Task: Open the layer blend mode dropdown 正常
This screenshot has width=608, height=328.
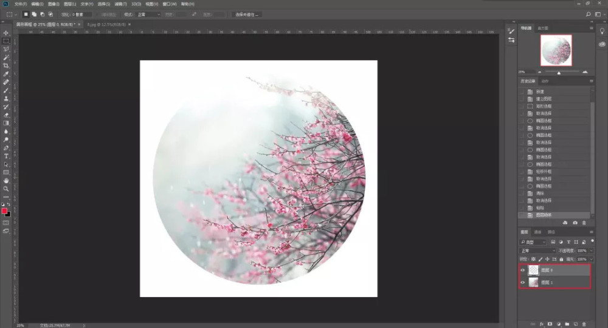Action: point(537,250)
